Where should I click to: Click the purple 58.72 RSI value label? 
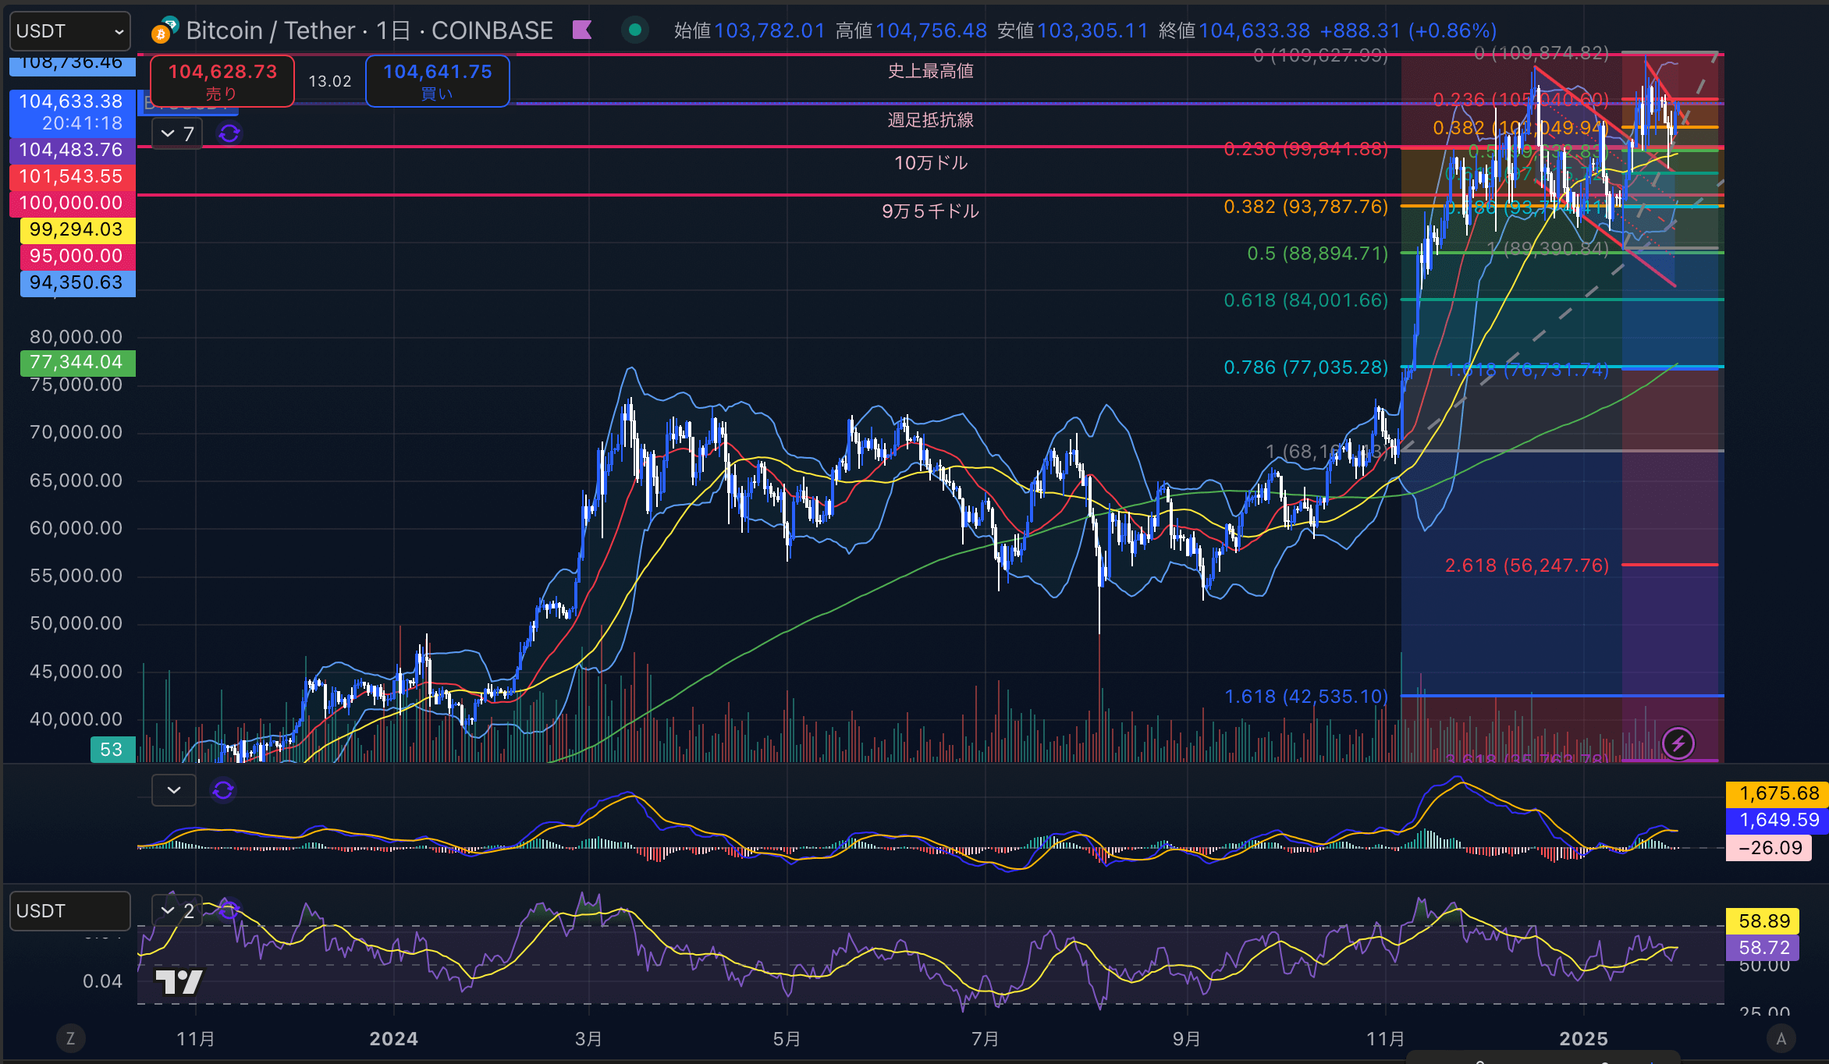1763,948
